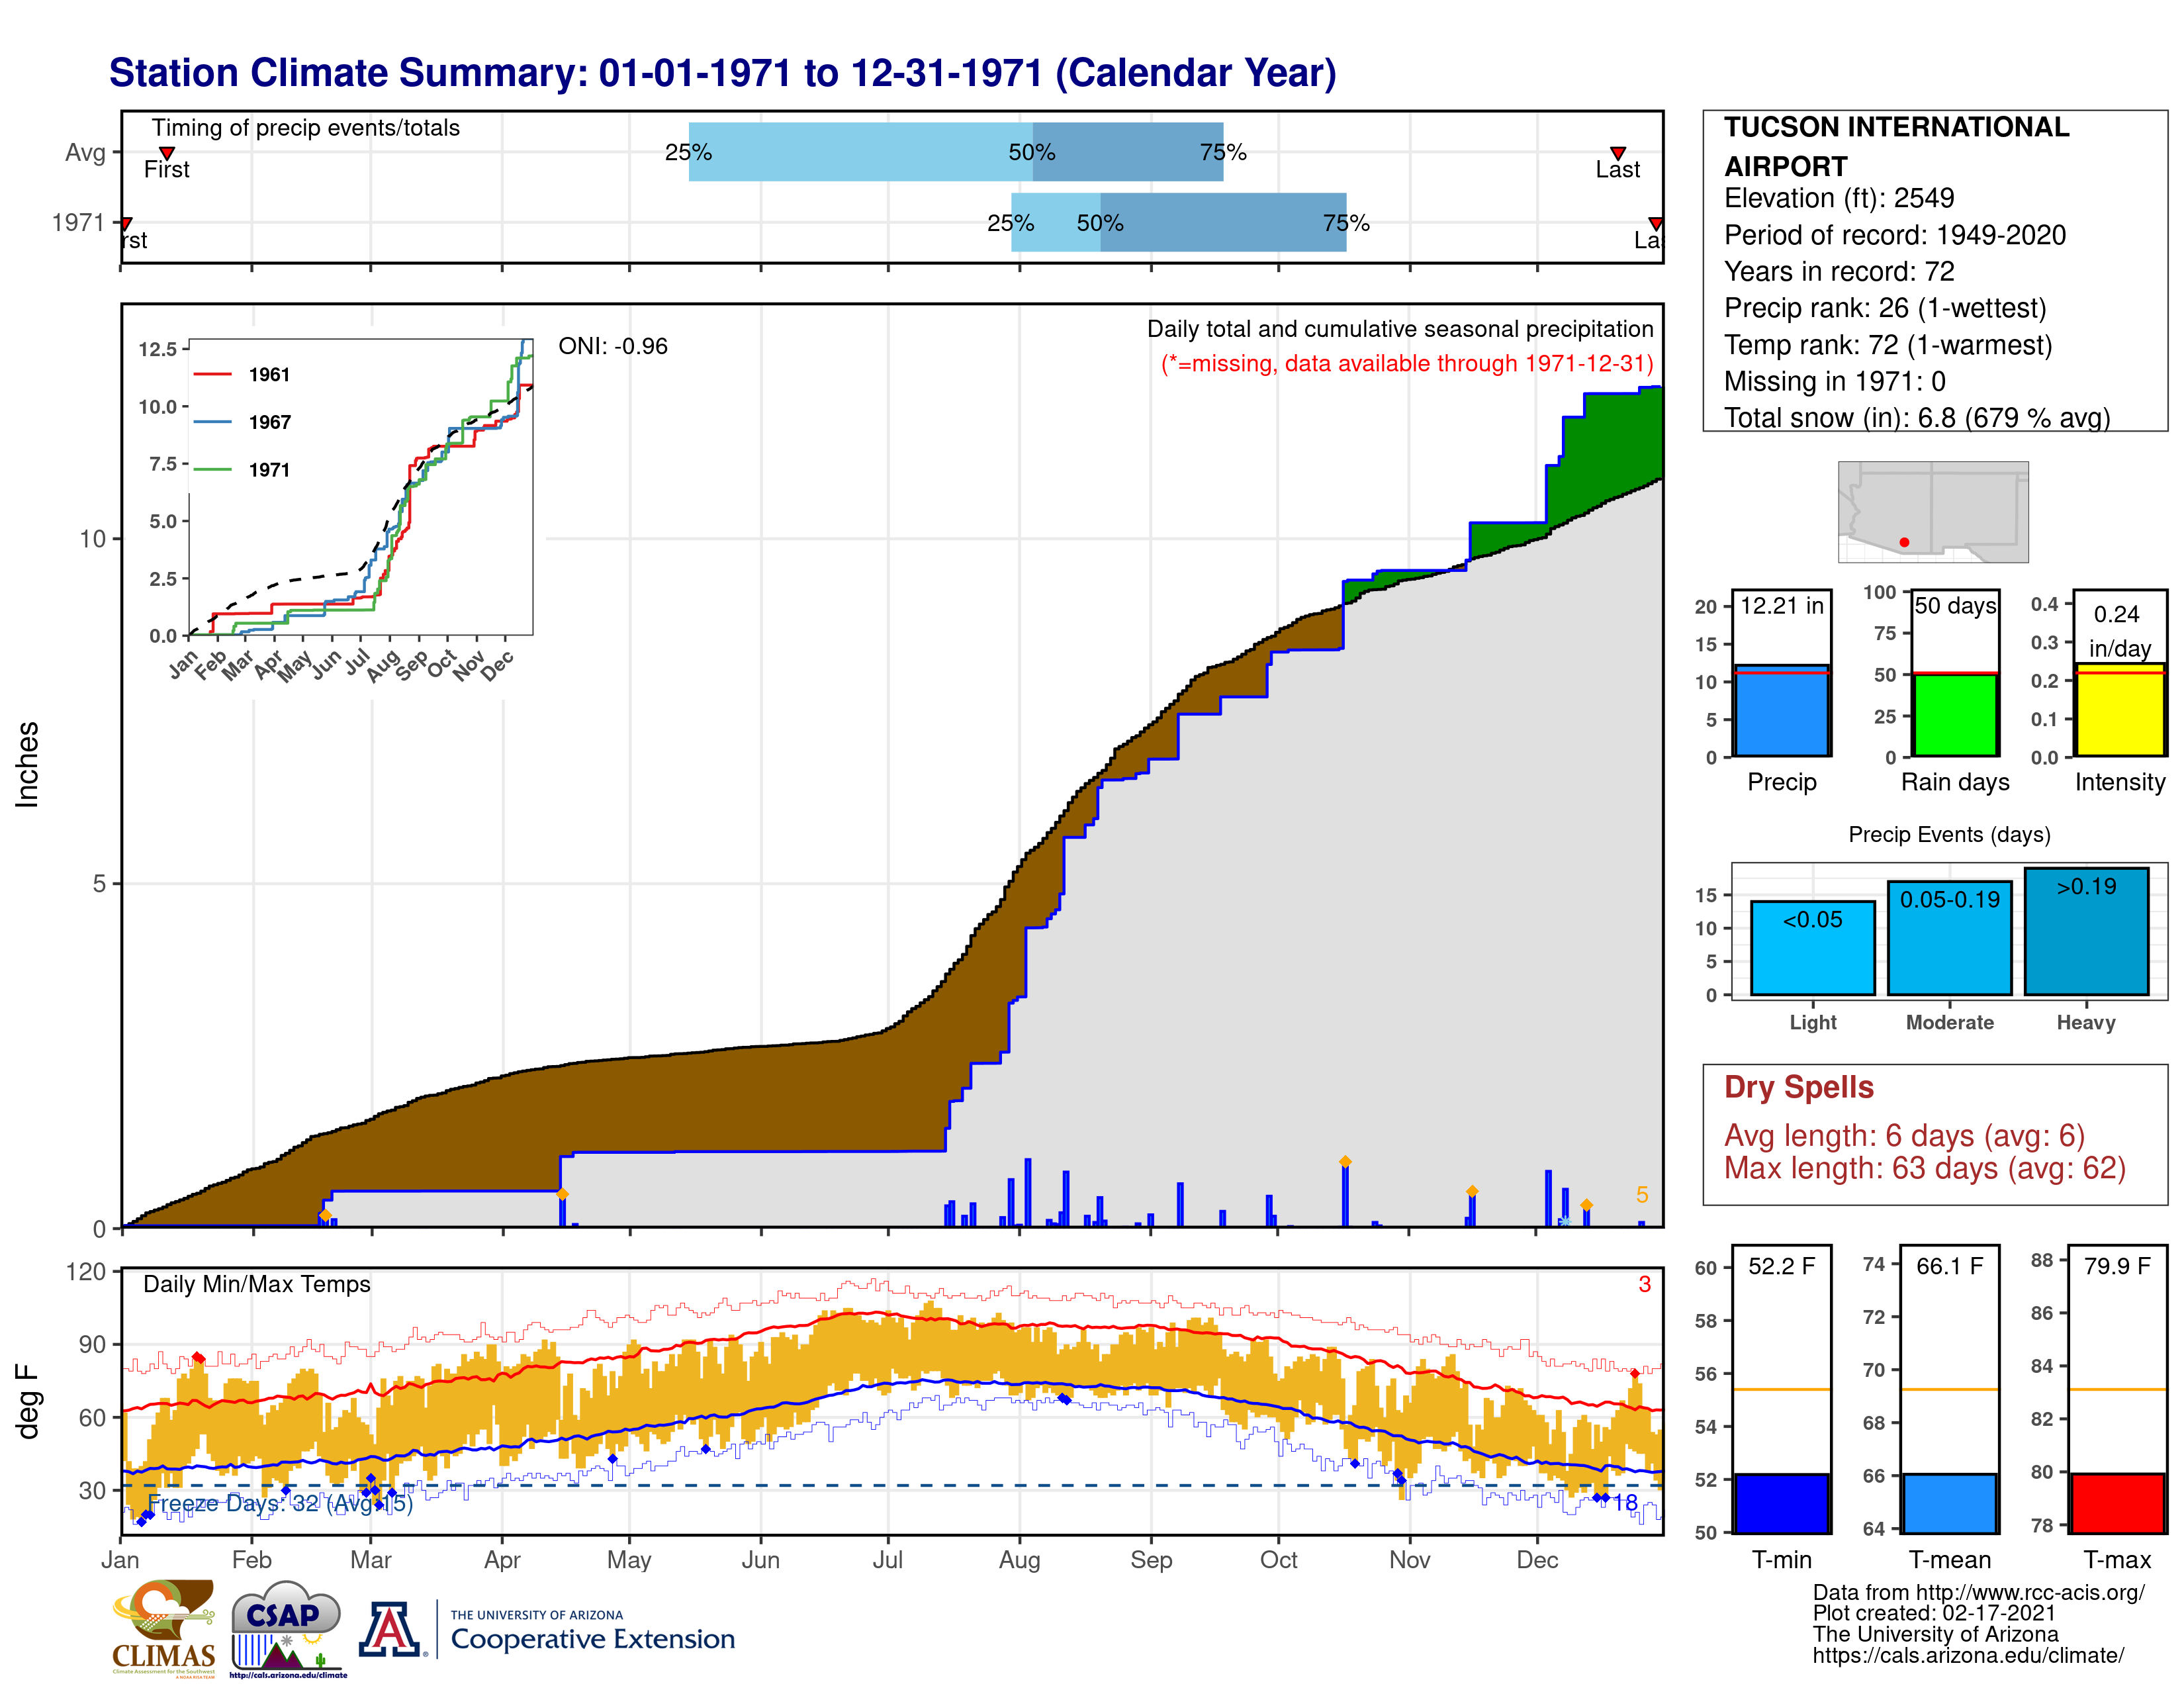
Task: Click the blue 18 freeze count label
Action: click(1625, 1503)
